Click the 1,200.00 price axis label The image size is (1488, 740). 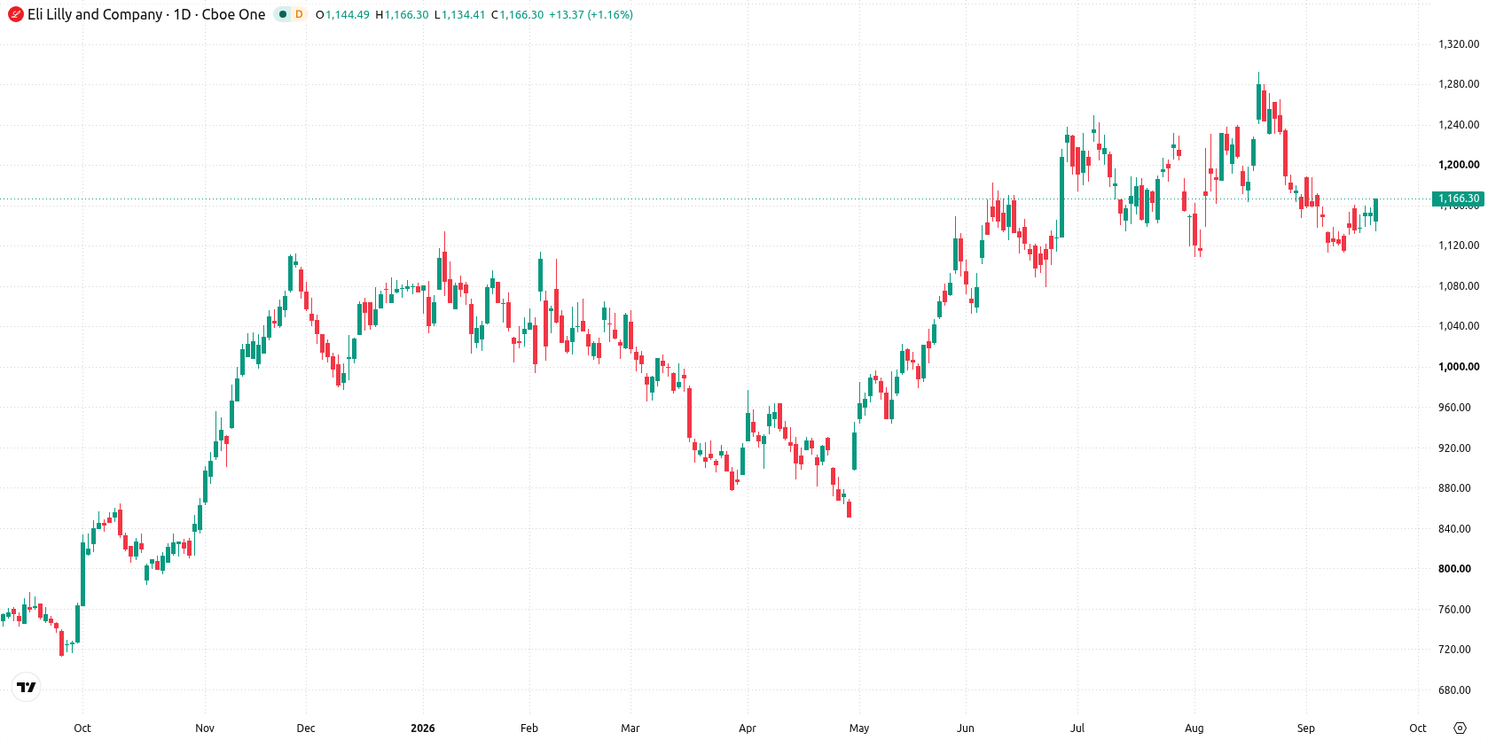pos(1459,165)
